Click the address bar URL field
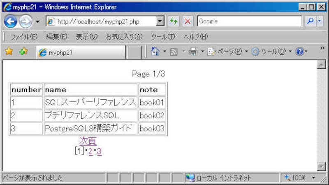The width and height of the screenshot is (329, 185). [x=101, y=21]
